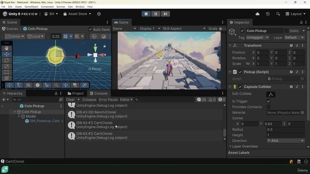Screen dimensions: 310x174
Task: Select the Move tool in Scene toolbar
Action: point(6,54)
